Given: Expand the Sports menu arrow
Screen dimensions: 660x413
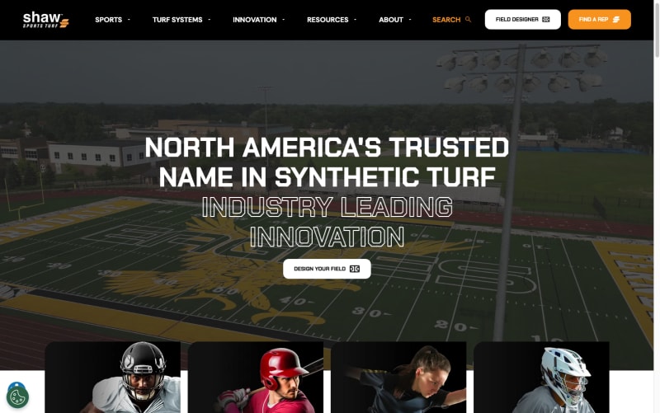Looking at the screenshot, I should [x=129, y=19].
